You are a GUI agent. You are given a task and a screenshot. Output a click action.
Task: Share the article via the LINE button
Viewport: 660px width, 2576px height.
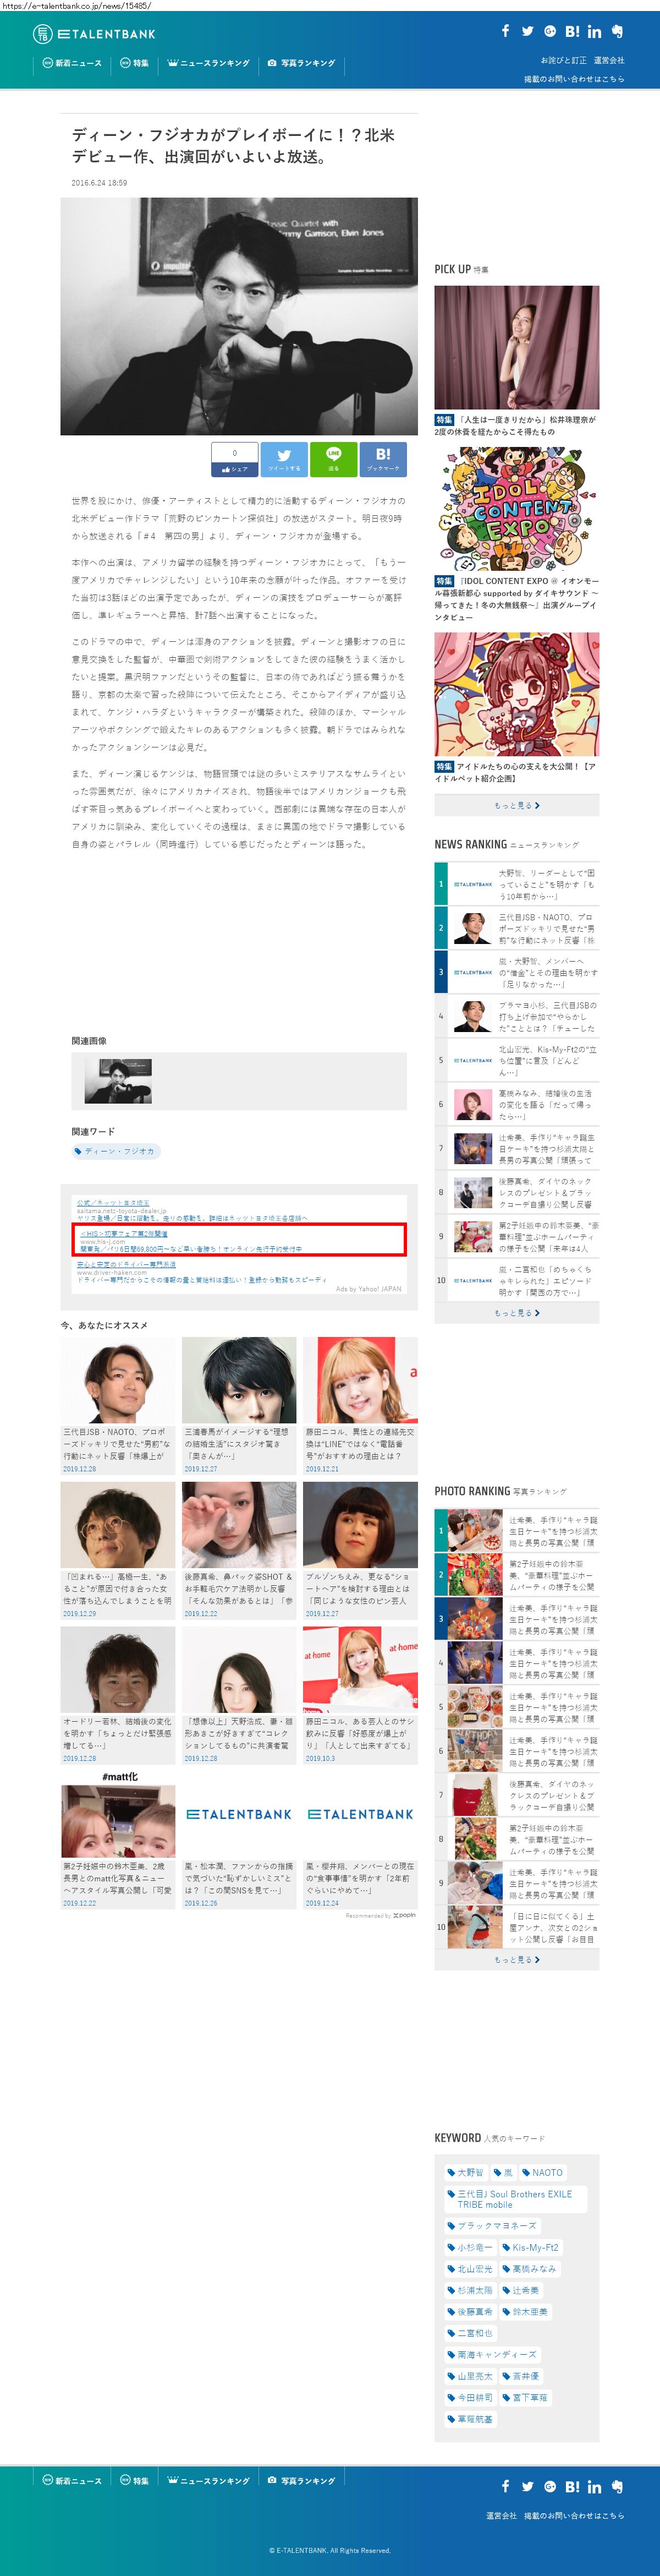(x=333, y=459)
